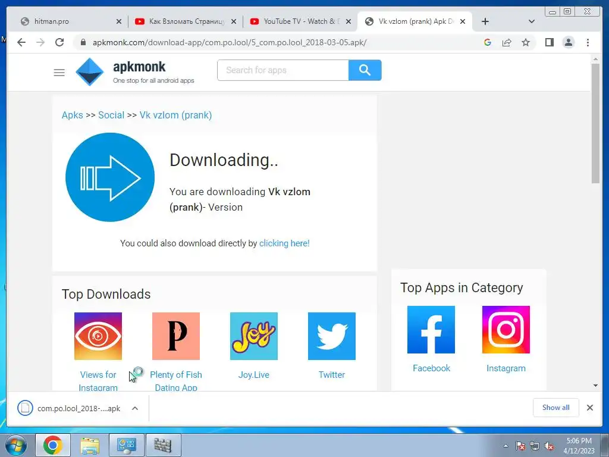This screenshot has width=609, height=457.
Task: Click the address bar URL
Action: pos(229,42)
